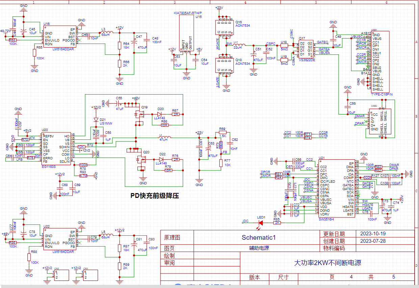The width and height of the screenshot is (419, 288).
Task: Click the 2023-07-28 creation date
Action: [x=373, y=241]
